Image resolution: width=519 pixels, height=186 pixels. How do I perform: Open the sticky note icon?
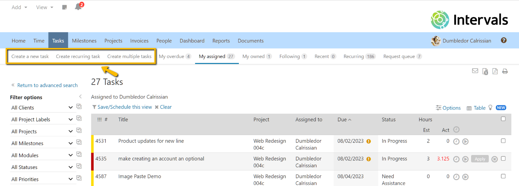pos(65,7)
